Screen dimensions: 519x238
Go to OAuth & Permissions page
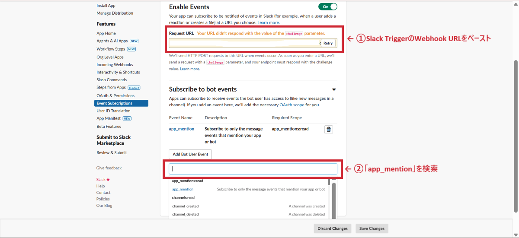tap(115, 96)
